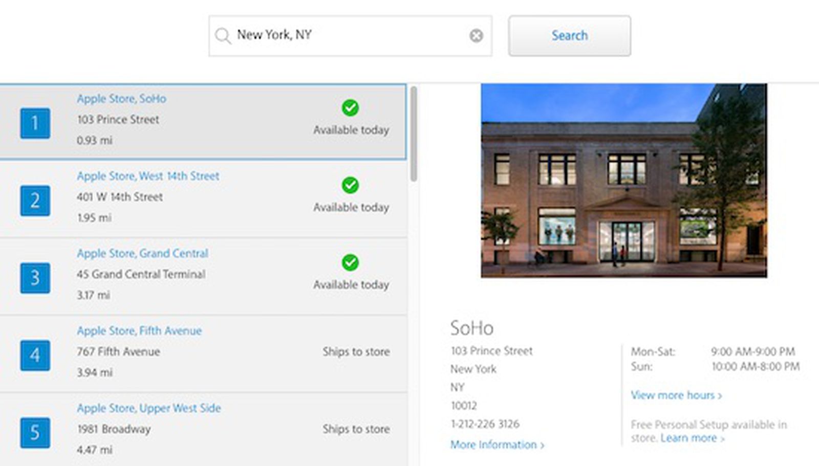Open the Apple Store Fifth Avenue link

coord(139,330)
